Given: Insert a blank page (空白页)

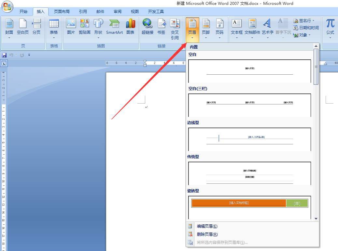Looking at the screenshot, I should coord(23,27).
